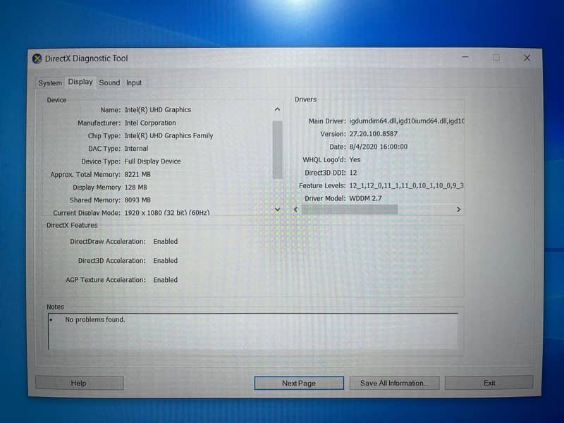Click Drivers panel scroll right arrow
This screenshot has height=423, width=564.
[458, 209]
